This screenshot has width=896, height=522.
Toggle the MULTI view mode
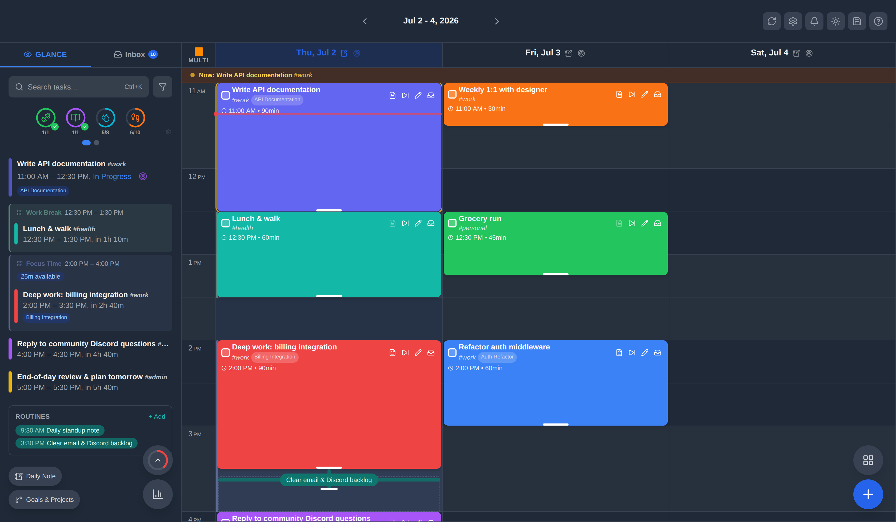198,55
